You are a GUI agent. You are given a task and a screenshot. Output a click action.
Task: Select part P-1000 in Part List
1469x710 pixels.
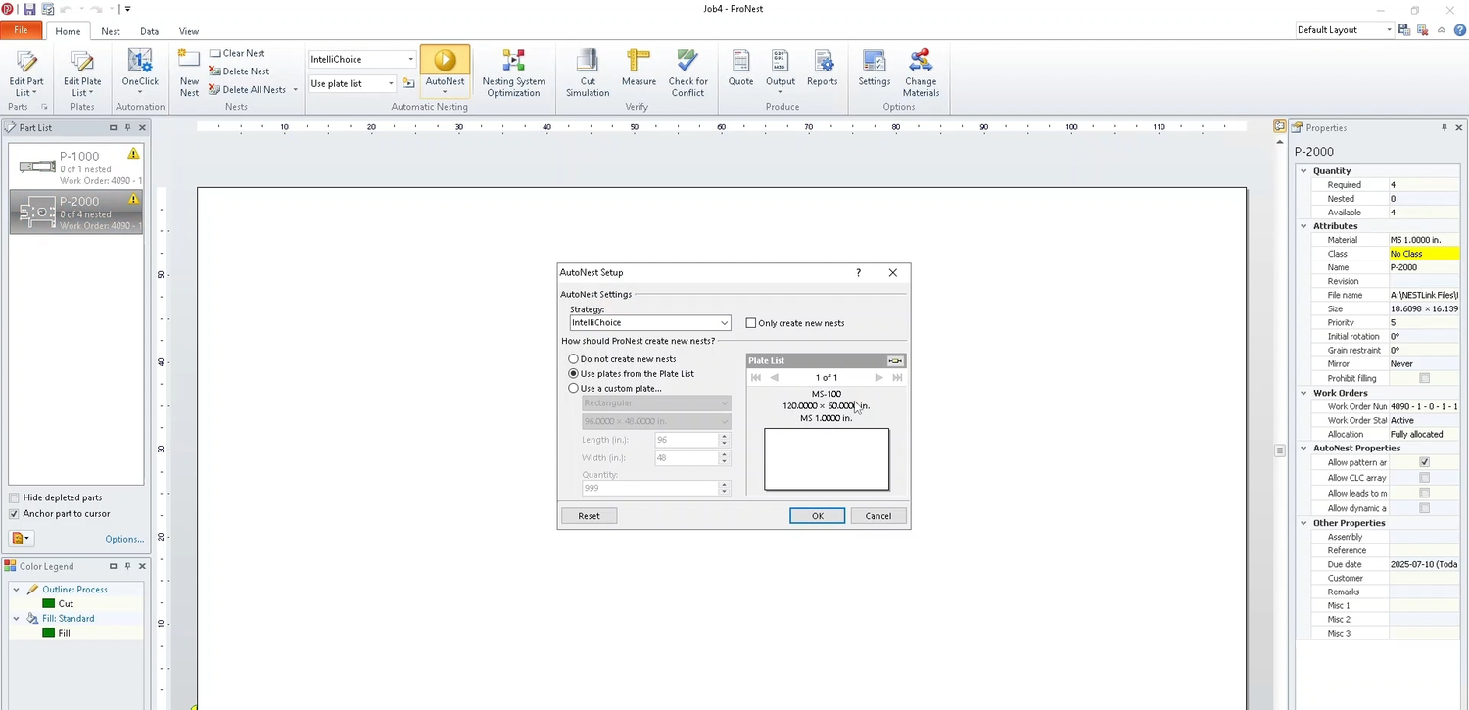(x=76, y=166)
